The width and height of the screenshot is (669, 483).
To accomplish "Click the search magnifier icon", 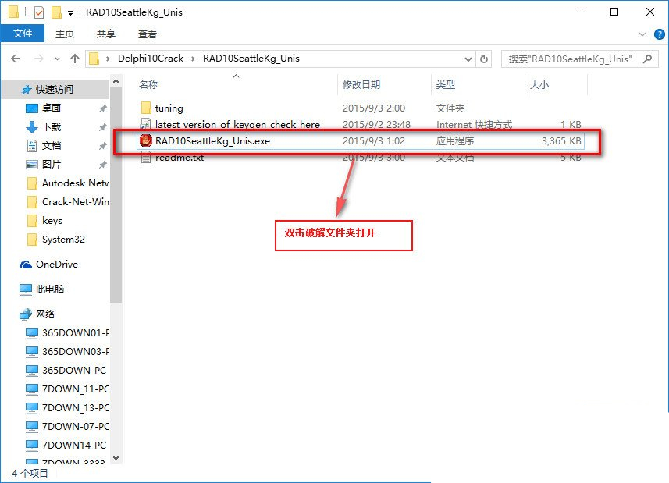I will [x=648, y=59].
